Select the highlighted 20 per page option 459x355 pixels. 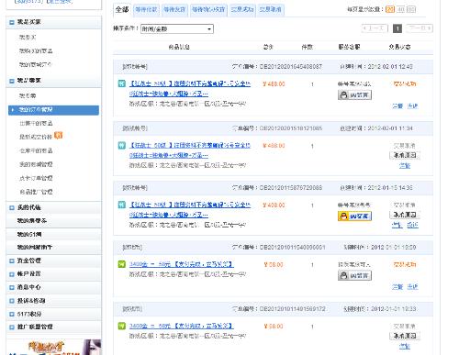[390, 9]
